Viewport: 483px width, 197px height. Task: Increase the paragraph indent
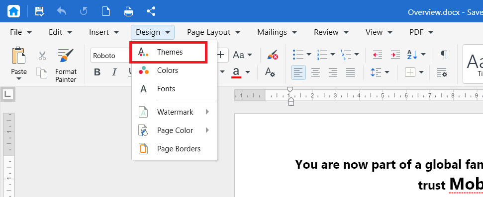(x=395, y=55)
